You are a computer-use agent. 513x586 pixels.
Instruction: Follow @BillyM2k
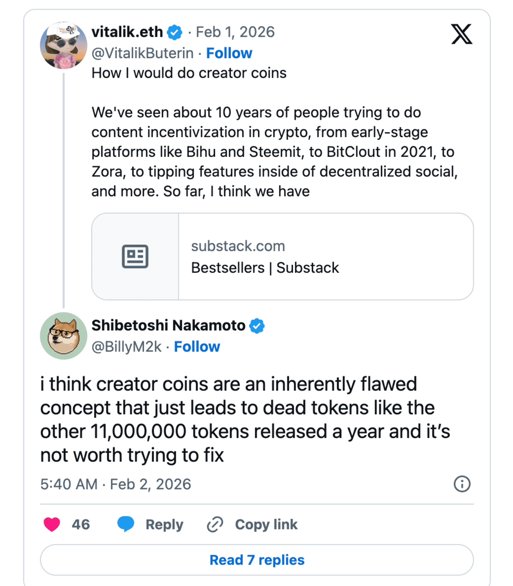coord(197,347)
